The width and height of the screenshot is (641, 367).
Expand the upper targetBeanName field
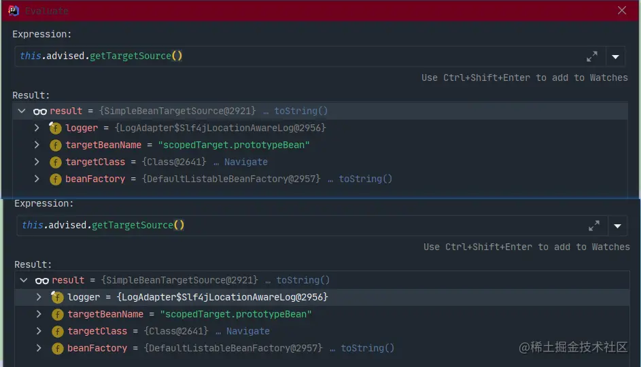(37, 145)
